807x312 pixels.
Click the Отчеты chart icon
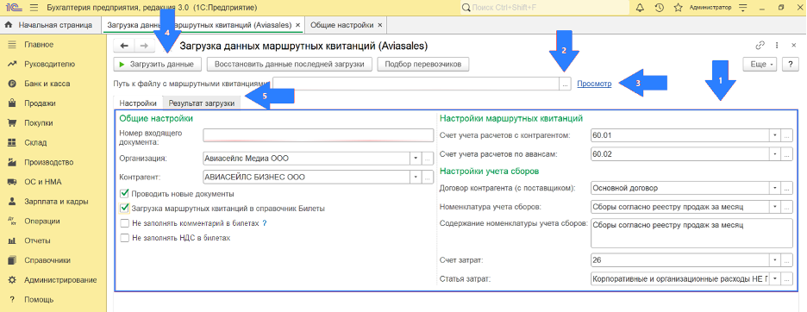pos(12,240)
